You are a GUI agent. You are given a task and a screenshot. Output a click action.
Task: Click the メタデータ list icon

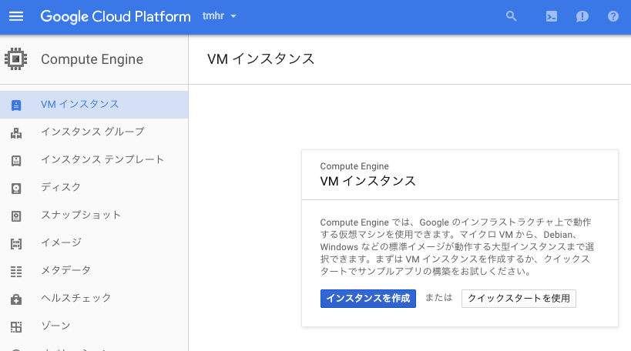[16, 271]
